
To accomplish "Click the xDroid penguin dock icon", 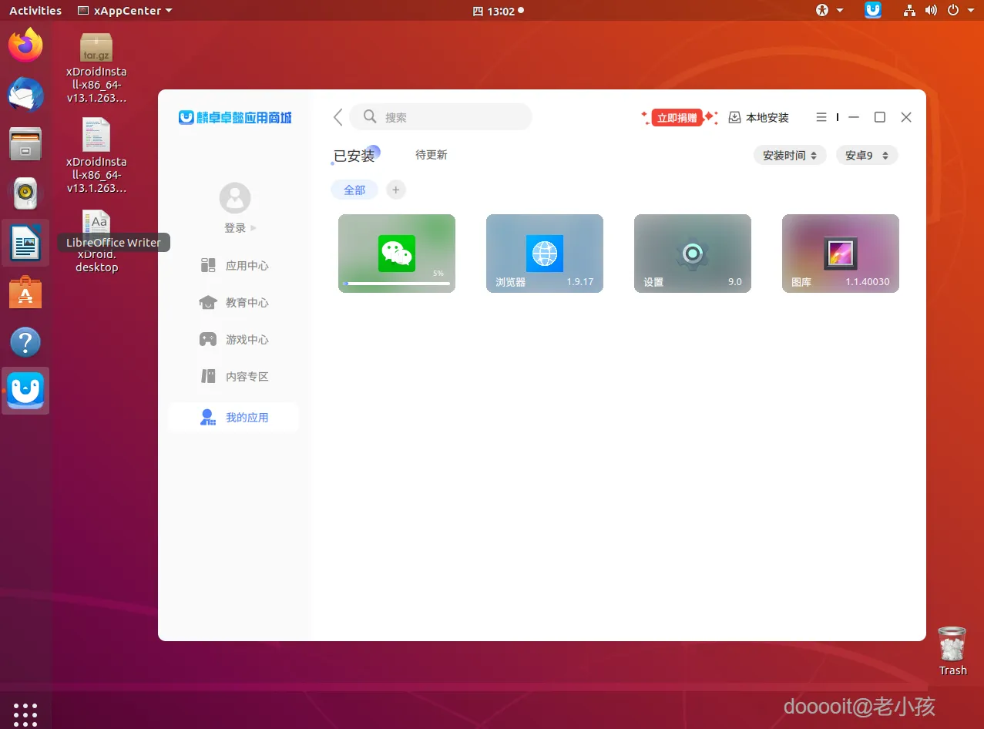I will pyautogui.click(x=25, y=391).
